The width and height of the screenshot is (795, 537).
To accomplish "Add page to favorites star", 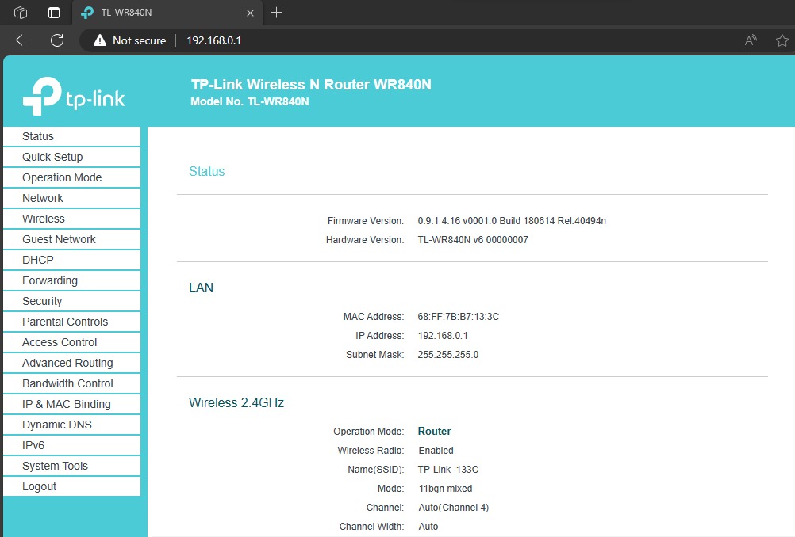I will coord(782,40).
